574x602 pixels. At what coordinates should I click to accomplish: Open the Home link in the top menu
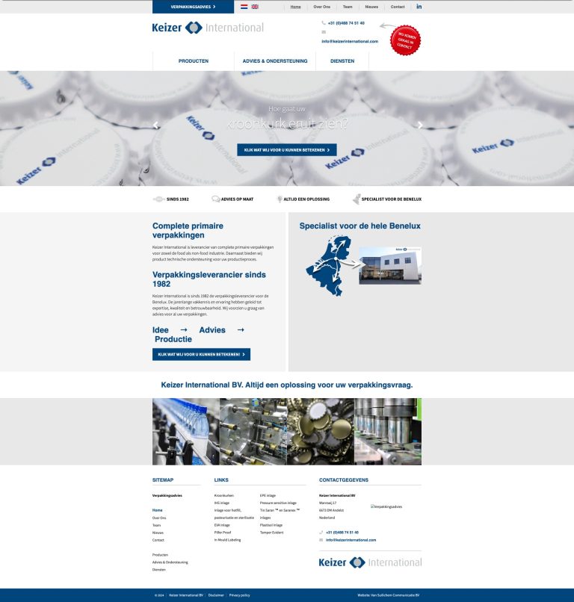click(x=295, y=7)
